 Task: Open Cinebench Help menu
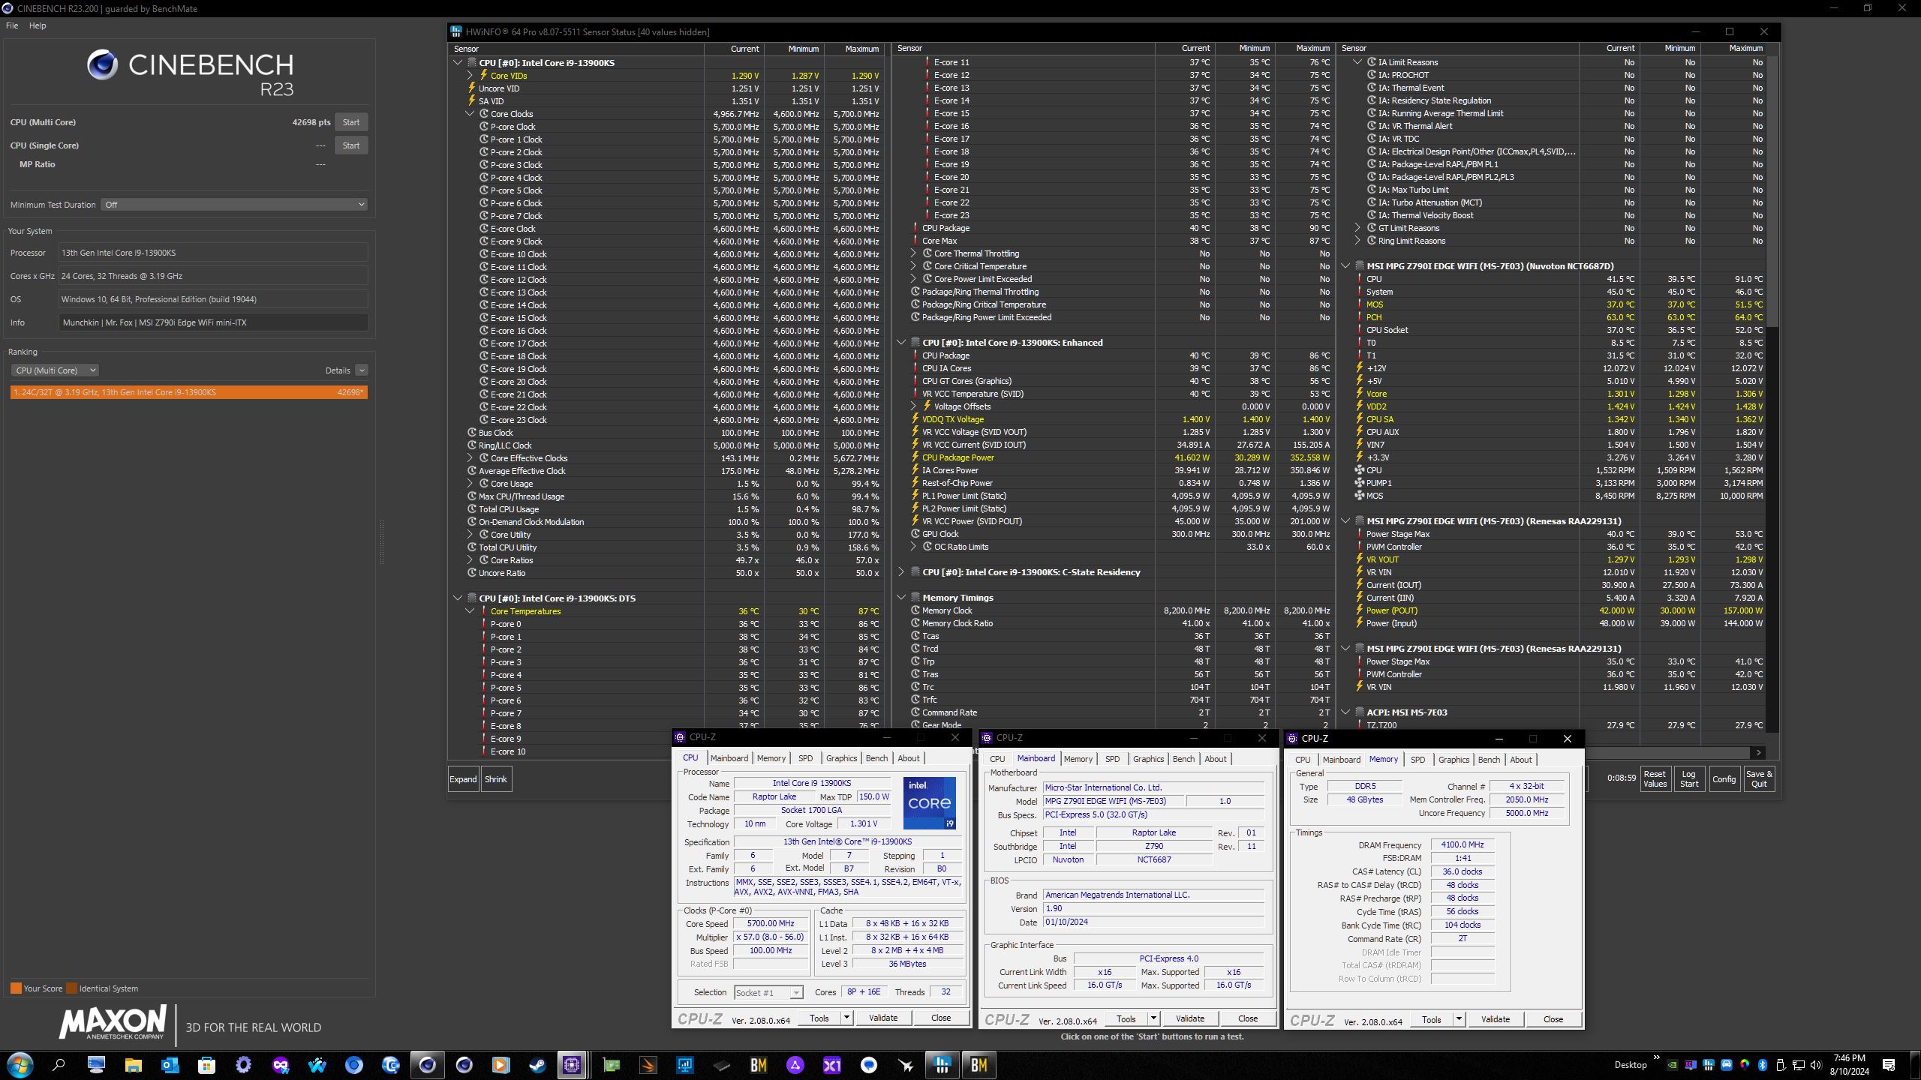point(38,25)
